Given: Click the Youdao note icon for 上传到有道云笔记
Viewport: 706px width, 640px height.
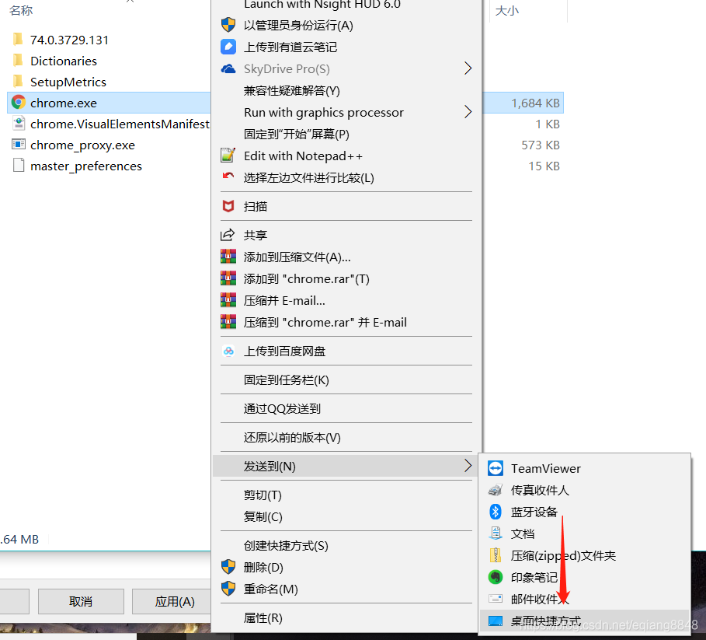Looking at the screenshot, I should [228, 47].
